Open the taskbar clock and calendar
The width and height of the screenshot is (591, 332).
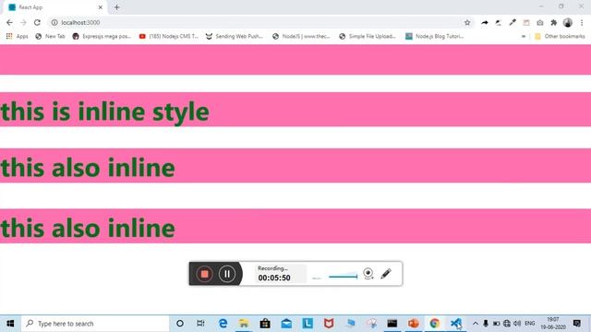[553, 324]
